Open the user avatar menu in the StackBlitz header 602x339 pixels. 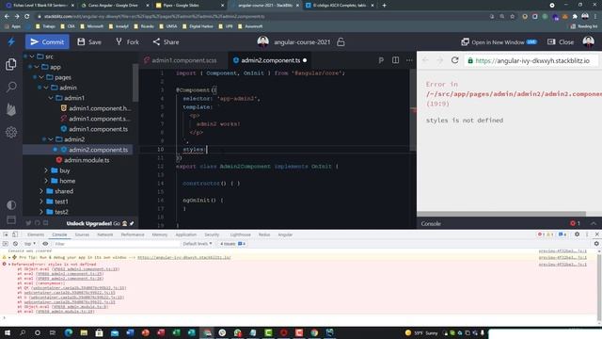click(x=588, y=41)
